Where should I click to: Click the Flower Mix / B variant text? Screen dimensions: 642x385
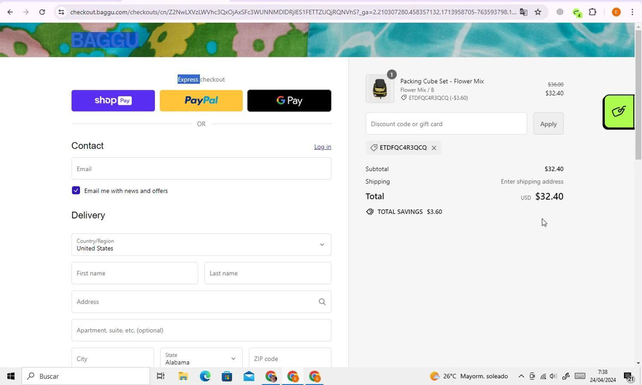(417, 90)
